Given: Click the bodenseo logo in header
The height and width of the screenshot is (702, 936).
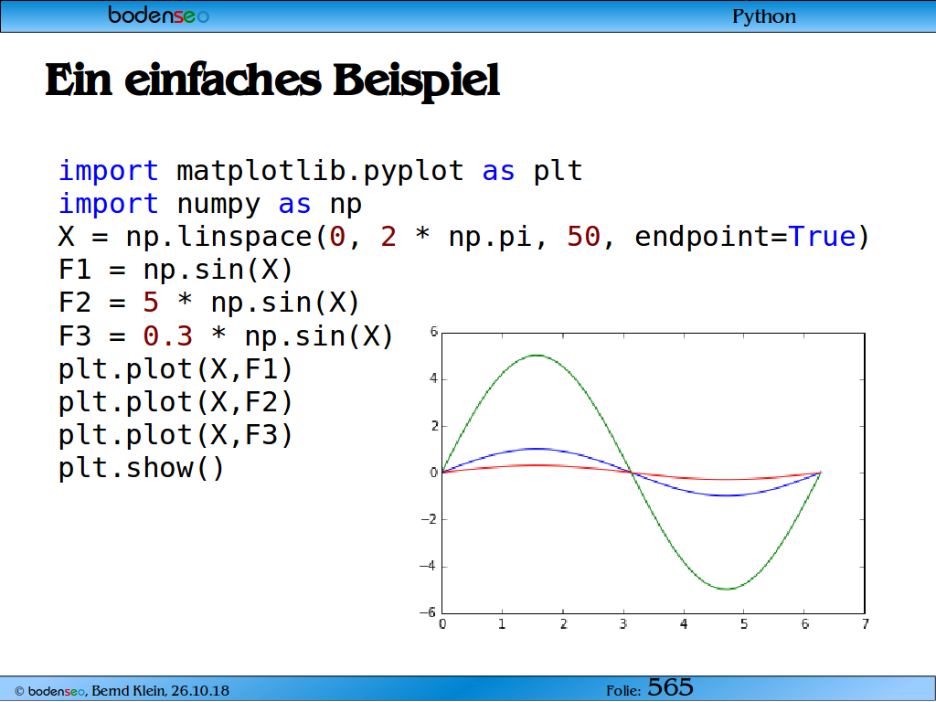Looking at the screenshot, I should 159,15.
